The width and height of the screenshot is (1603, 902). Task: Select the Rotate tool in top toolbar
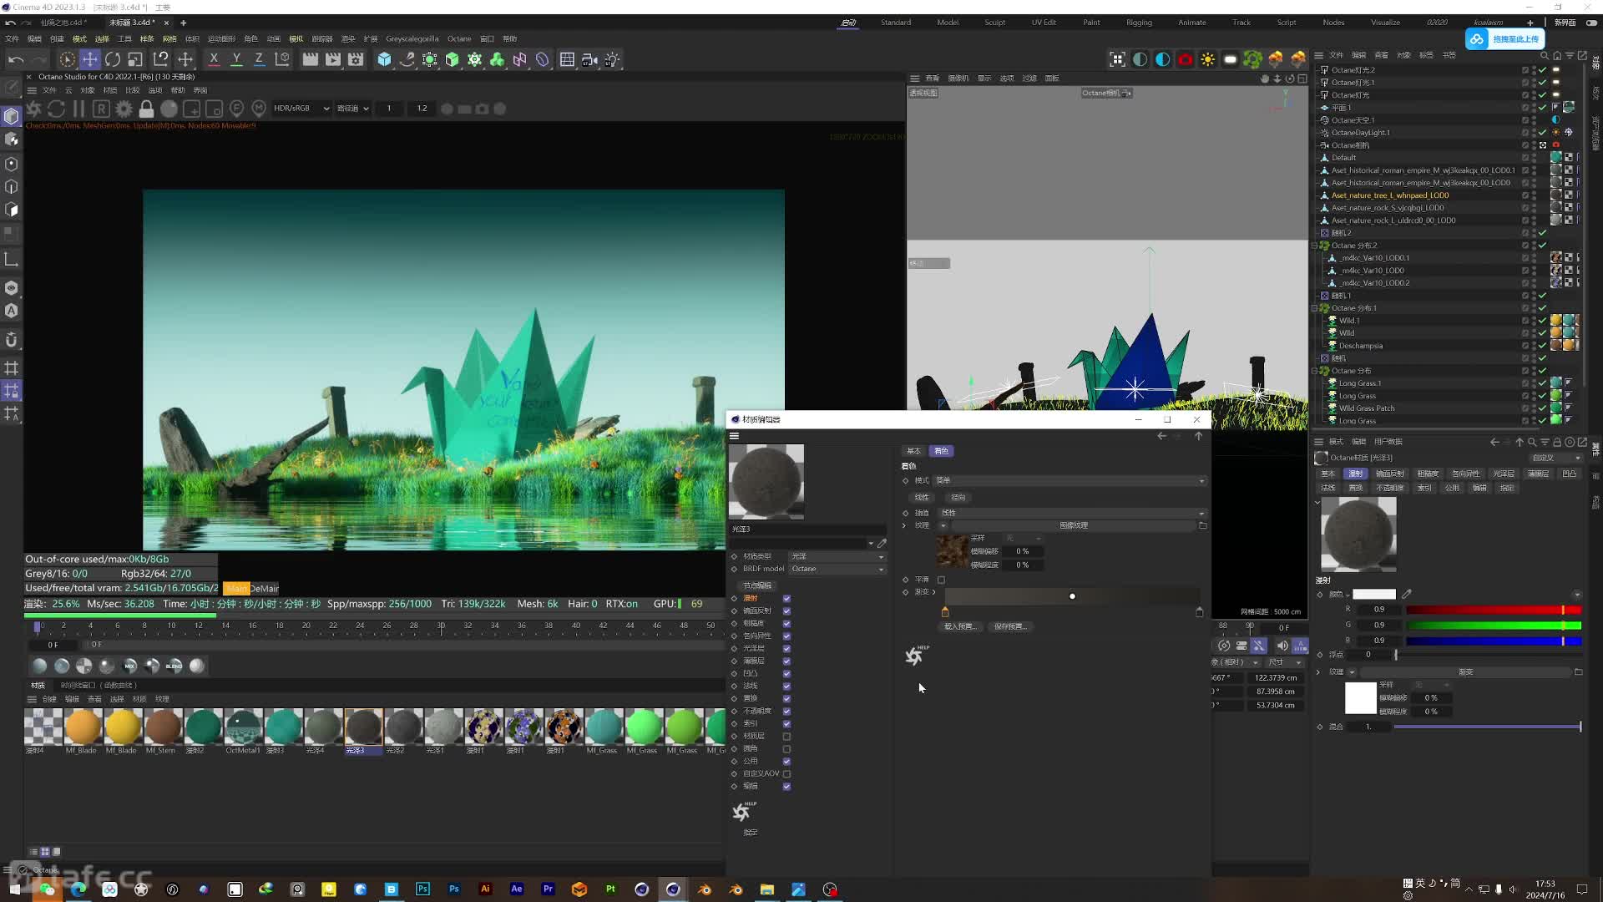[112, 59]
